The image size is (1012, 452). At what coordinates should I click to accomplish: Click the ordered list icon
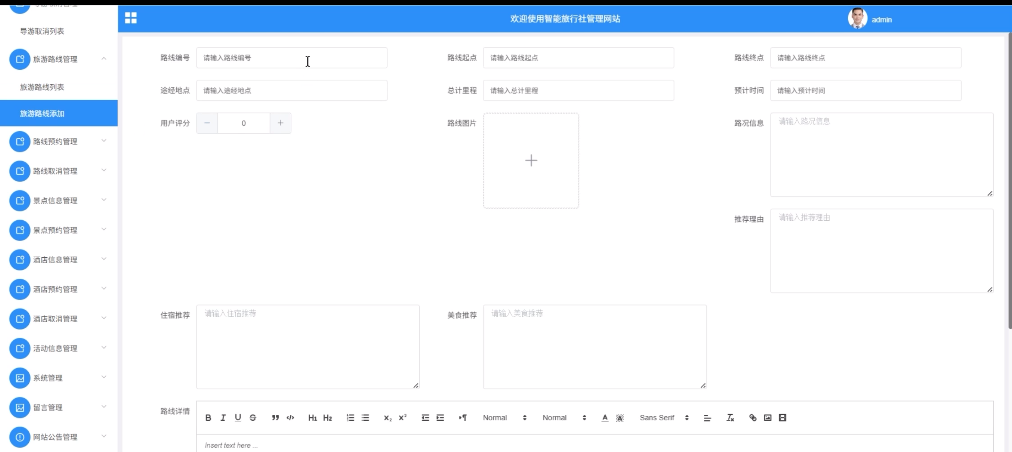(x=350, y=417)
